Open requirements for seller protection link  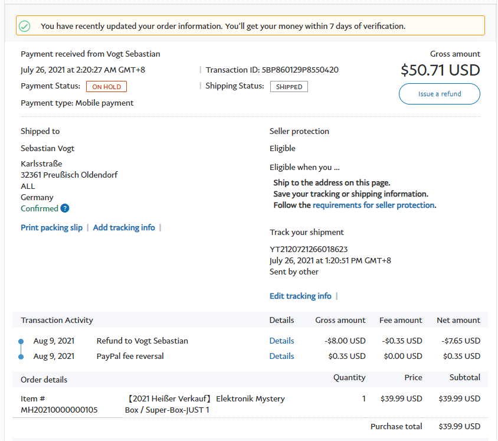click(x=373, y=205)
